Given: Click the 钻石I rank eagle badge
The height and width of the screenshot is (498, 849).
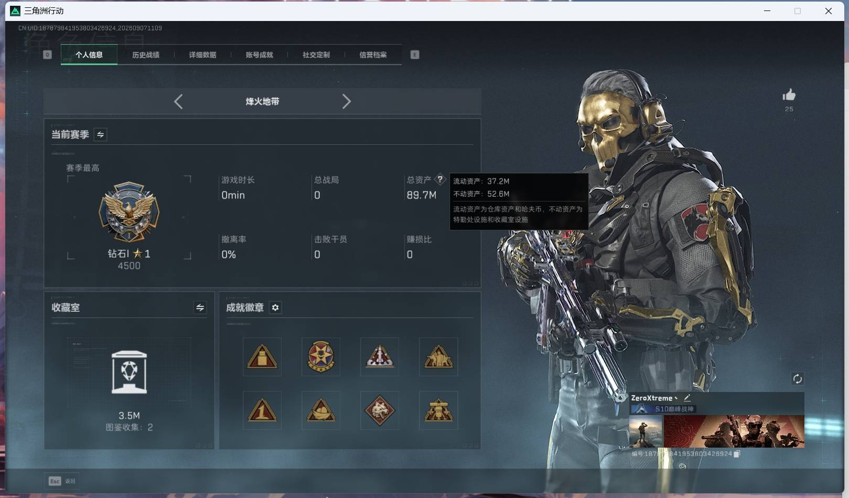Looking at the screenshot, I should click(129, 212).
